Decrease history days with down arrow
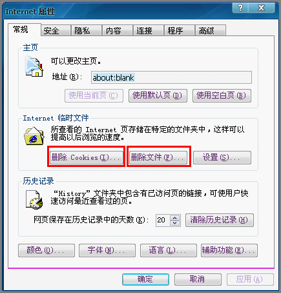This screenshot has width=281, height=294. 175,223
